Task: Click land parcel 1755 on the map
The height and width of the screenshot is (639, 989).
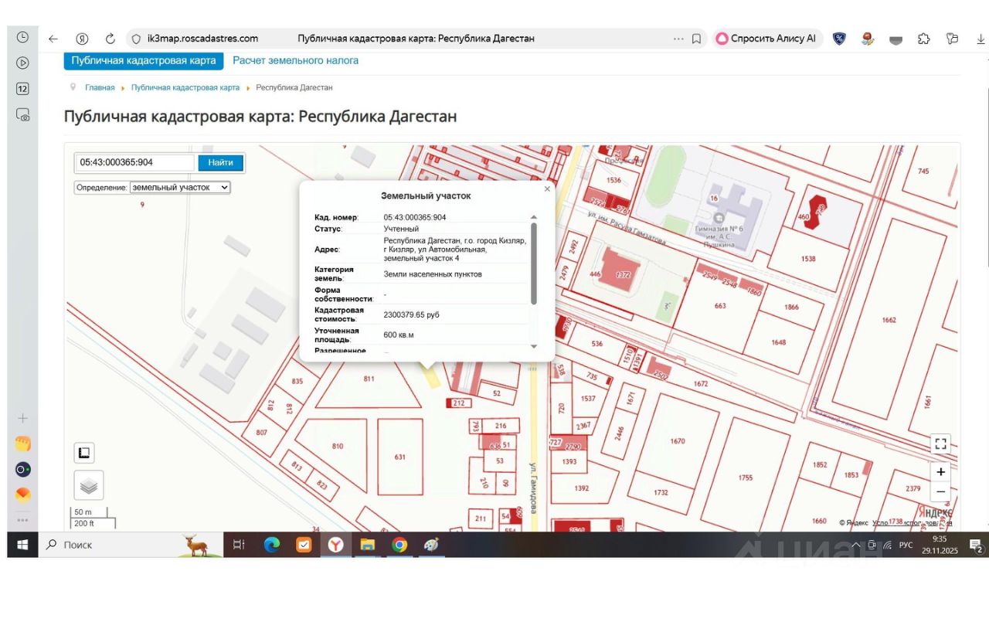Action: (745, 478)
